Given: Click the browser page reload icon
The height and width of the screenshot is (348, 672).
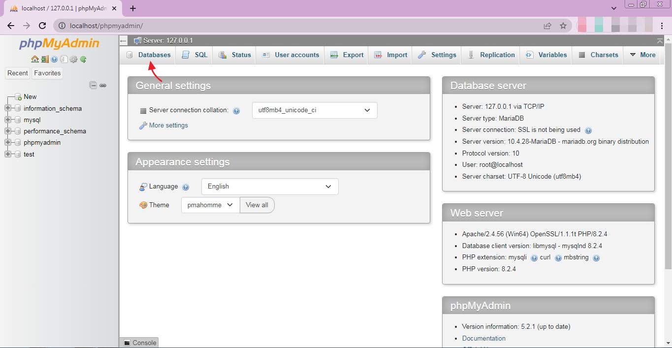Looking at the screenshot, I should (x=42, y=26).
